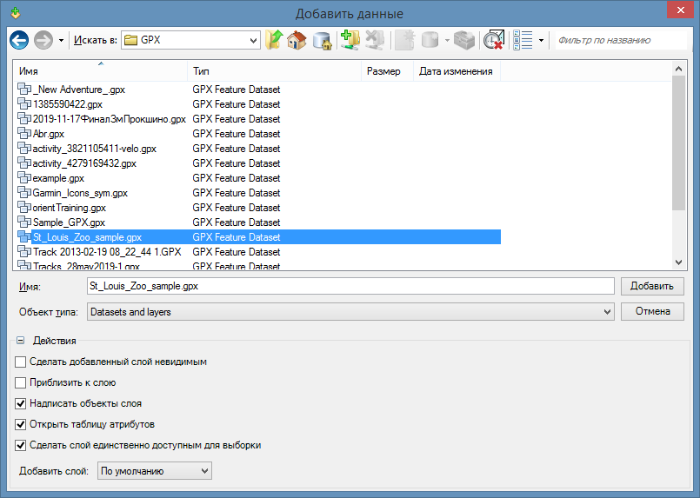Open navigation history dropdown arrow
The image size is (700, 498).
[x=61, y=41]
